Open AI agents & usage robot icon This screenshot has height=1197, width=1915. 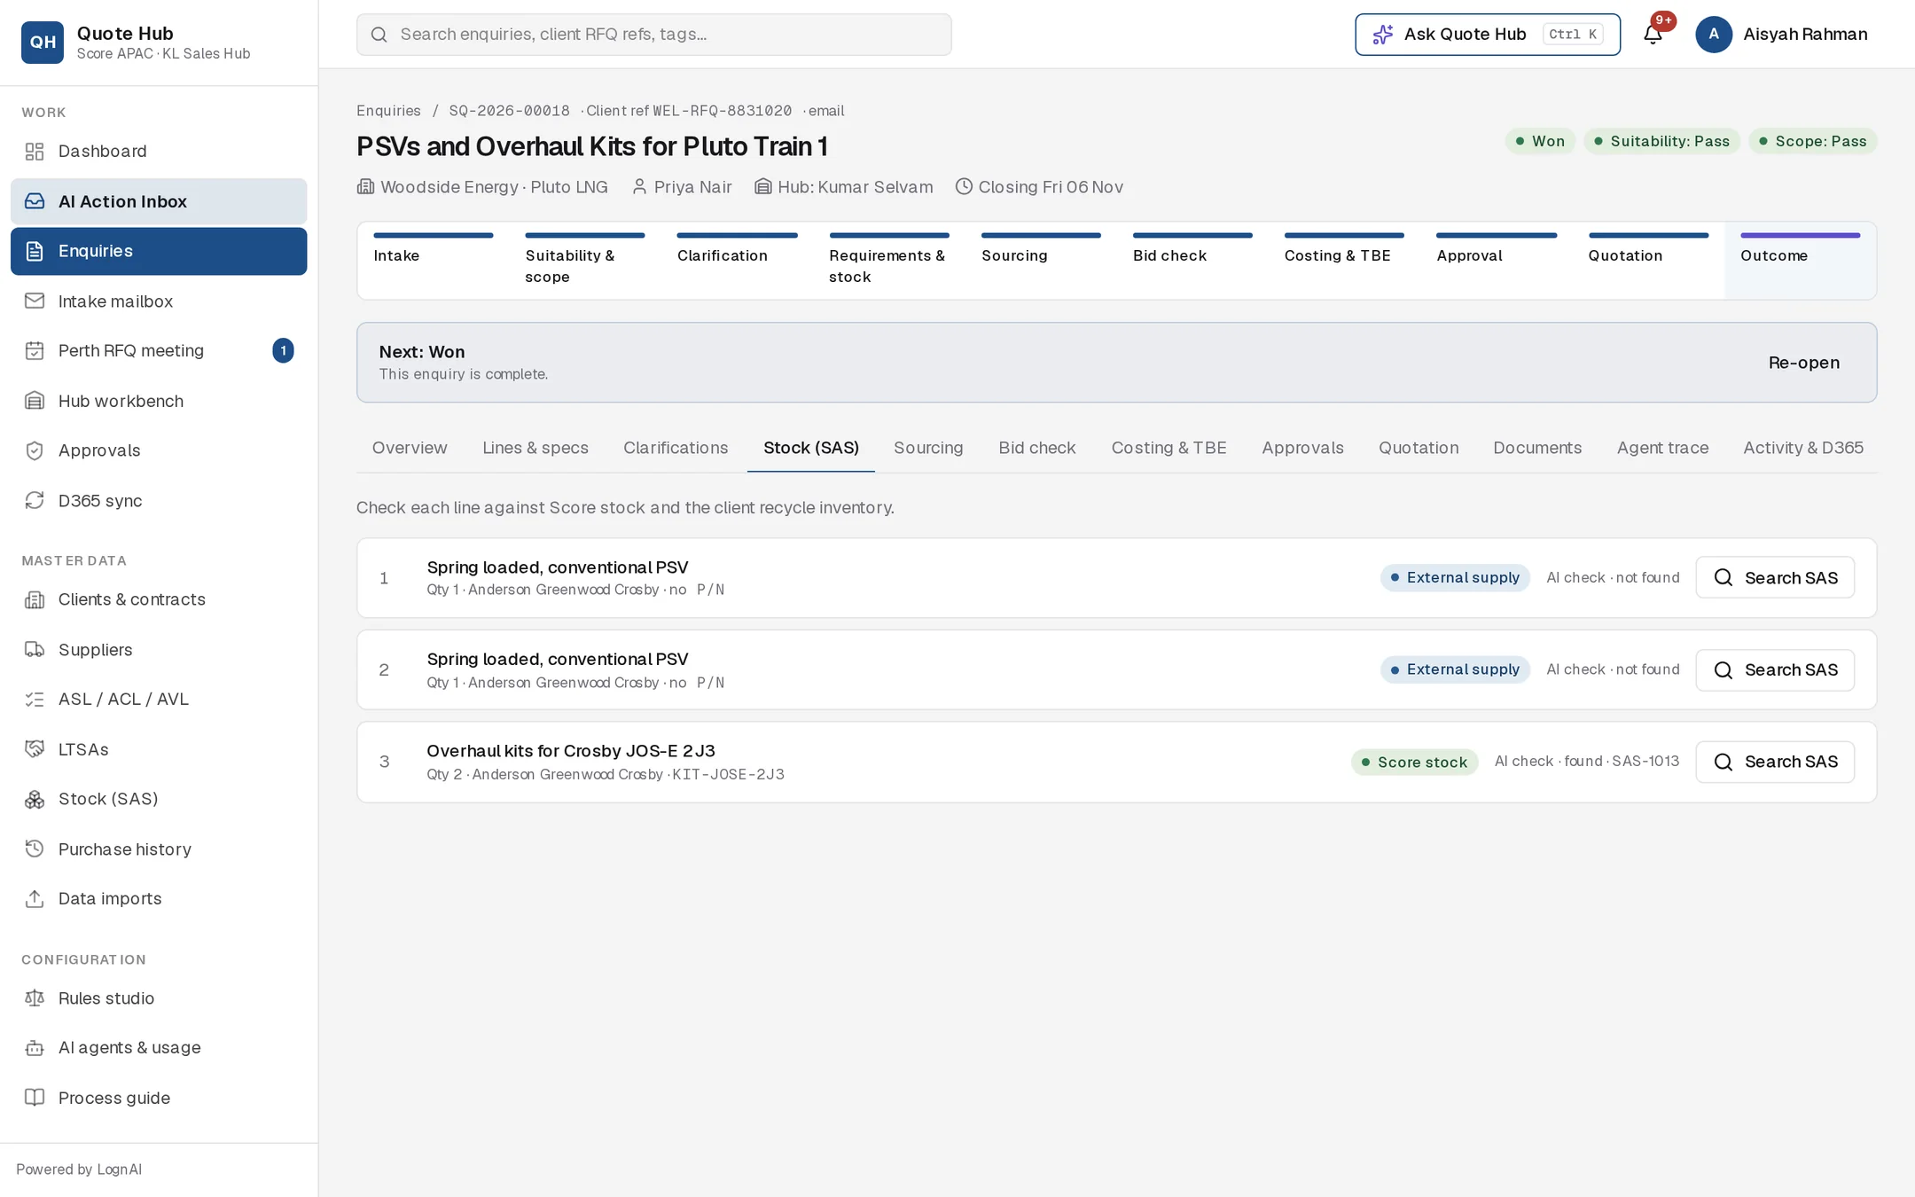click(x=35, y=1048)
